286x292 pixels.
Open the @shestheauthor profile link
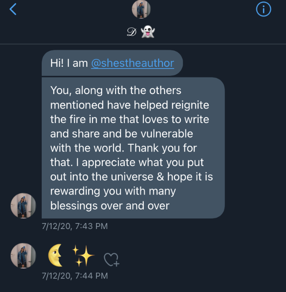[132, 63]
